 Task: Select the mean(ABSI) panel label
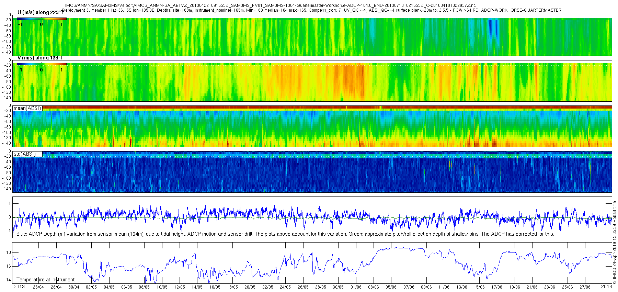(x=27, y=108)
